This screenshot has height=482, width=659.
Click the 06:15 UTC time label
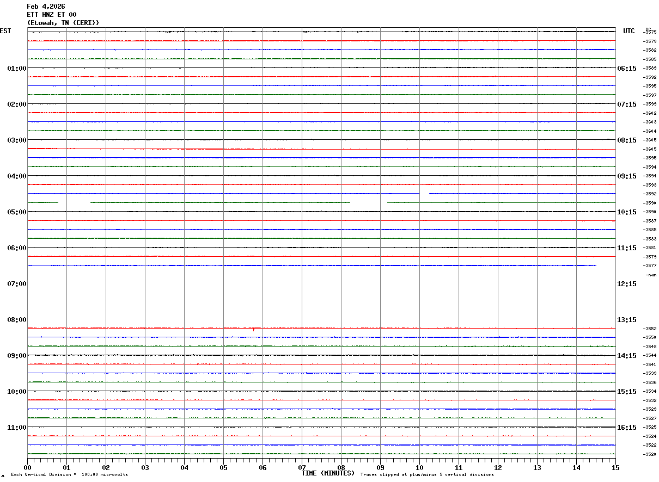coord(626,69)
